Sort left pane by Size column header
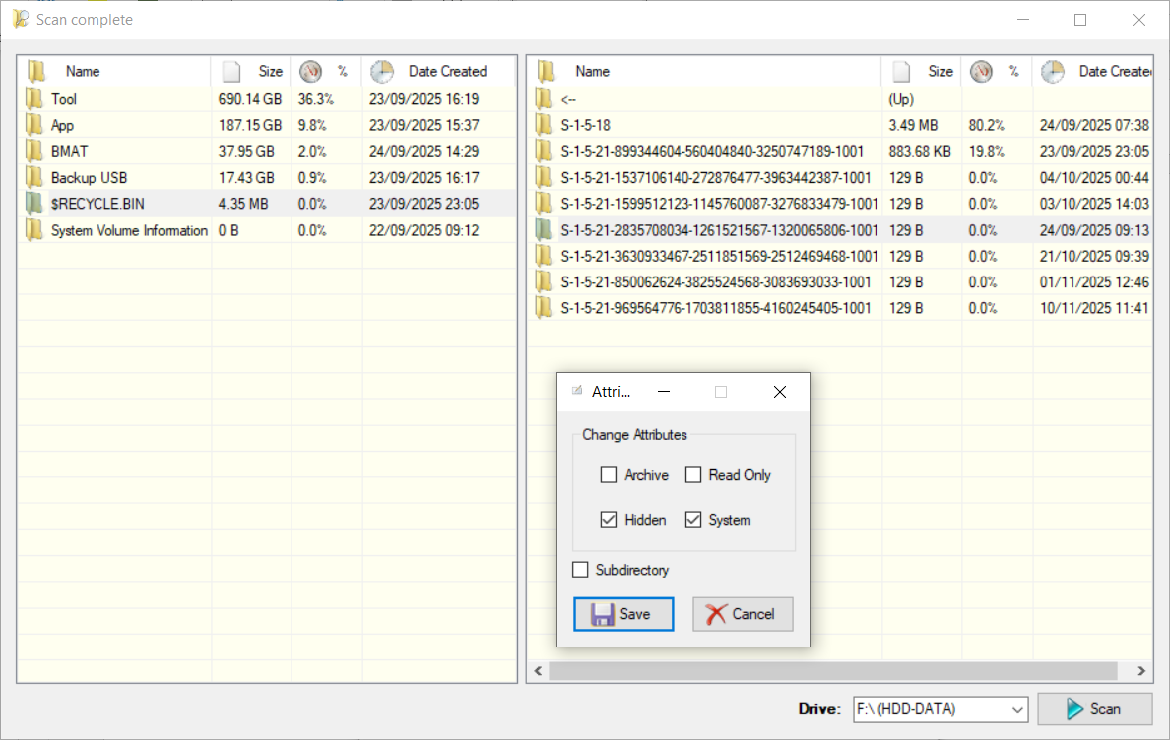The width and height of the screenshot is (1170, 740). click(x=270, y=72)
